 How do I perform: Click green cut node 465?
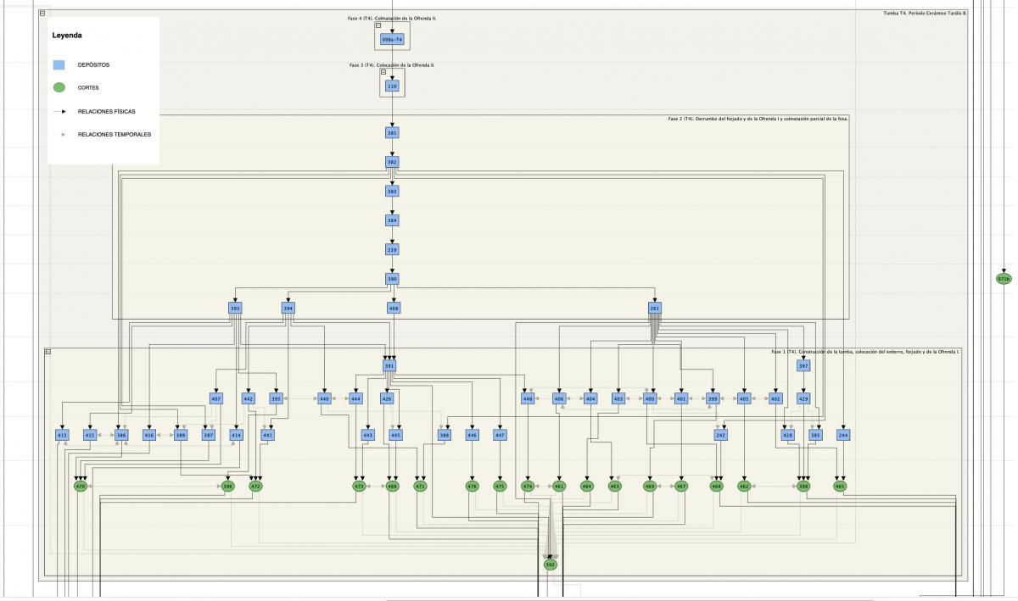coord(840,487)
